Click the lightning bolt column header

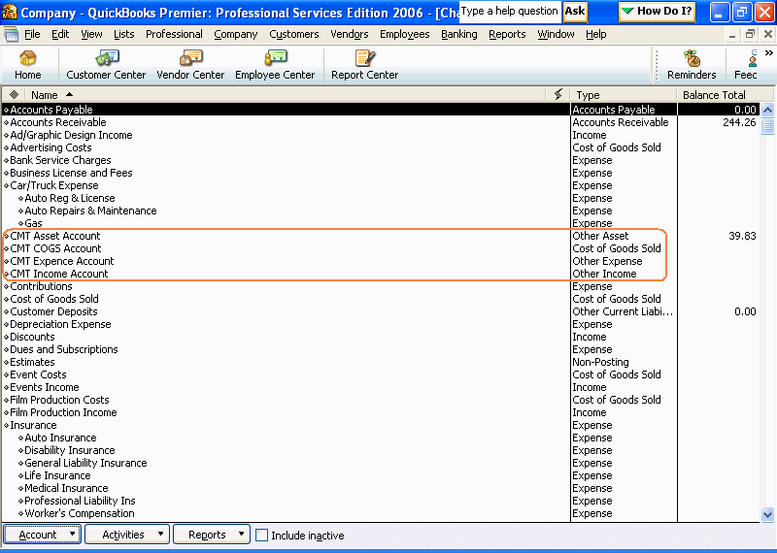(x=557, y=95)
